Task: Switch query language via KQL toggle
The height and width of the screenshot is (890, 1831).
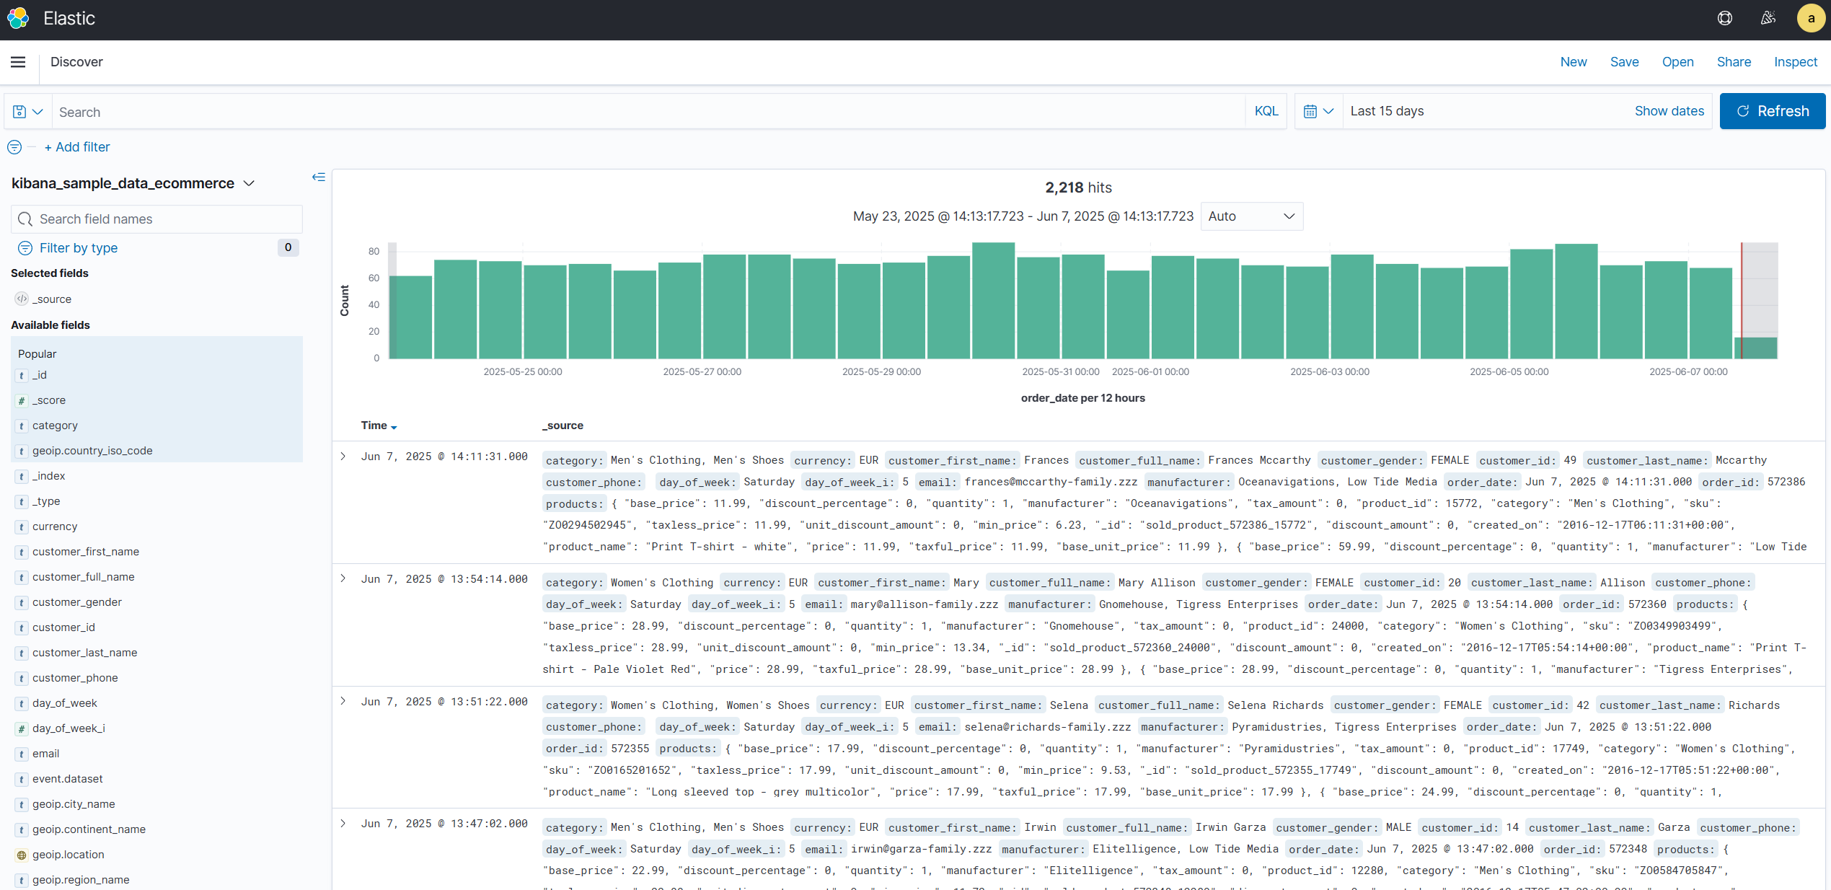Action: [x=1266, y=111]
